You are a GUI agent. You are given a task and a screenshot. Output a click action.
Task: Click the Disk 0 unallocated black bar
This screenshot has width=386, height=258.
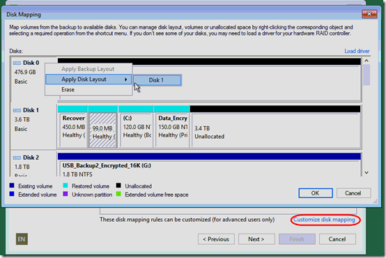209,61
